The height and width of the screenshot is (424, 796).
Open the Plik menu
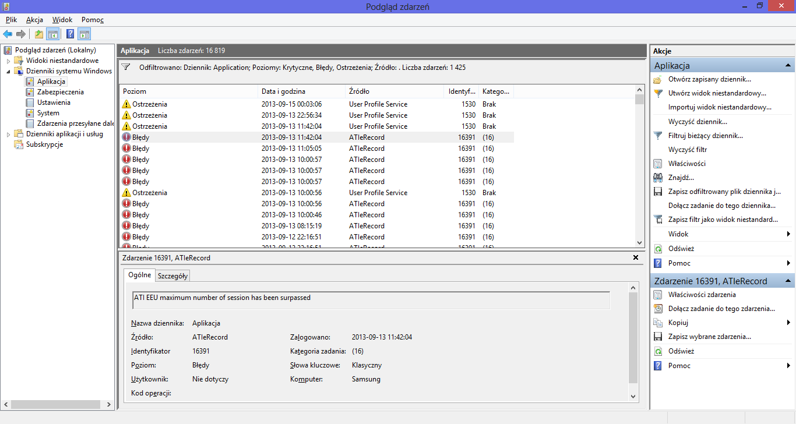[x=12, y=20]
